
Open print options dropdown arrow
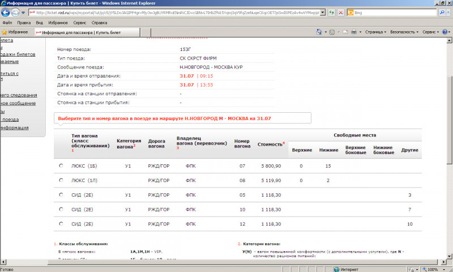tap(360, 32)
